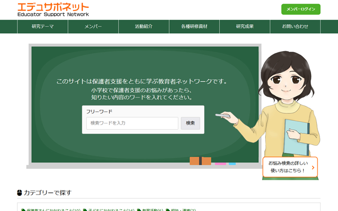This screenshot has height=211, width=338.
Task: Open the 各種研修資材 menu item
Action: pos(194,26)
